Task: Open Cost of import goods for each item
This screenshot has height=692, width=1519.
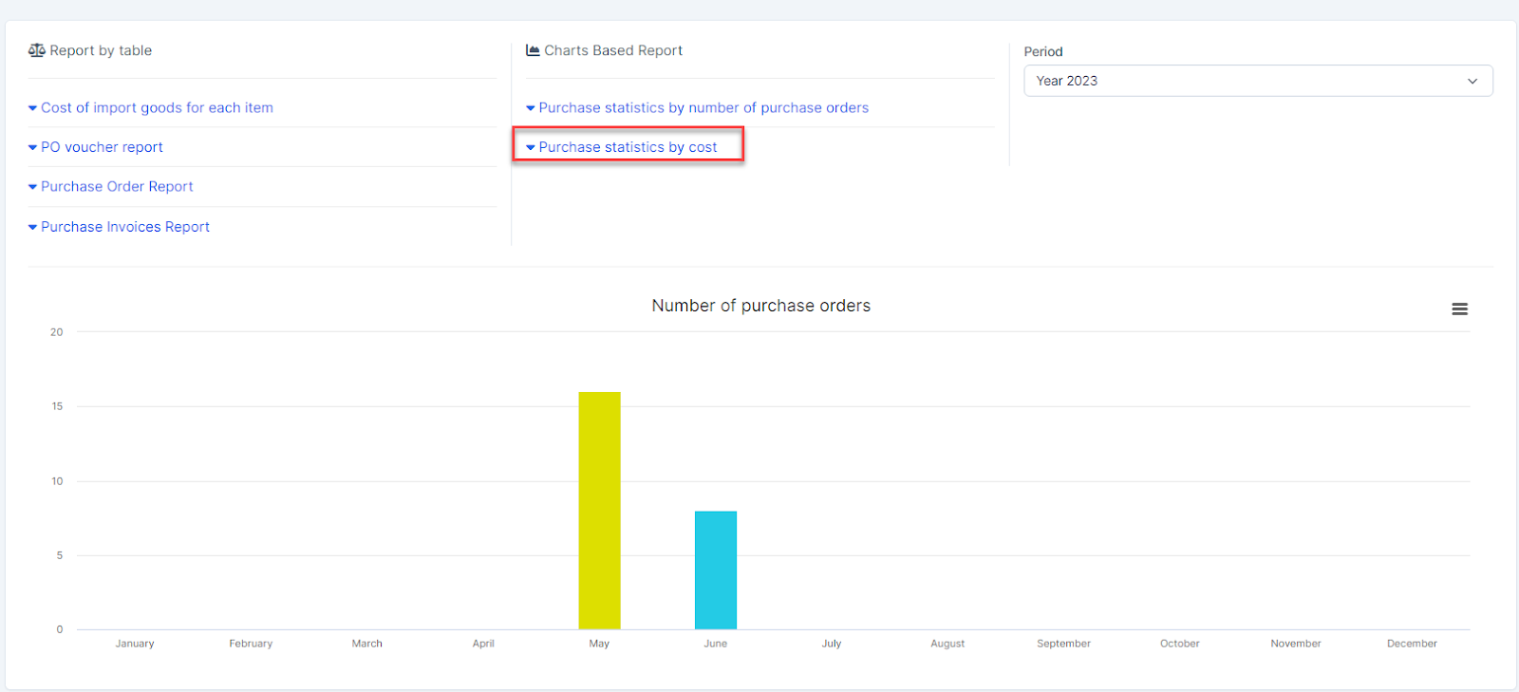Action: point(157,108)
